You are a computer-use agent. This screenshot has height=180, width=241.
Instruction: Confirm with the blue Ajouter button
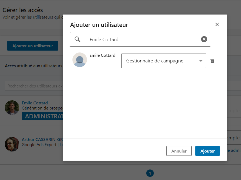pyautogui.click(x=207, y=151)
